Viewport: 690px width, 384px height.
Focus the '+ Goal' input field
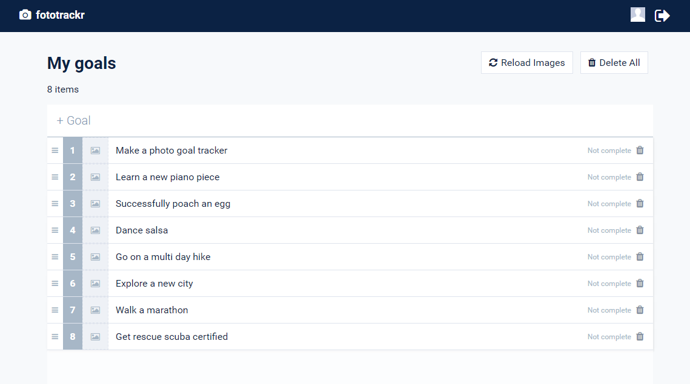point(350,121)
